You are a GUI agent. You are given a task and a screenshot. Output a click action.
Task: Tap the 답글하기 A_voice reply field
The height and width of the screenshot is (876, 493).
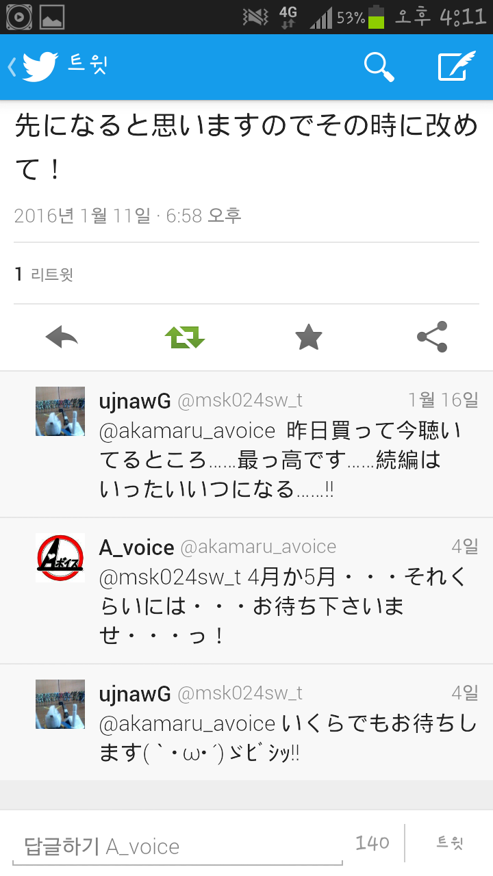pos(177,846)
